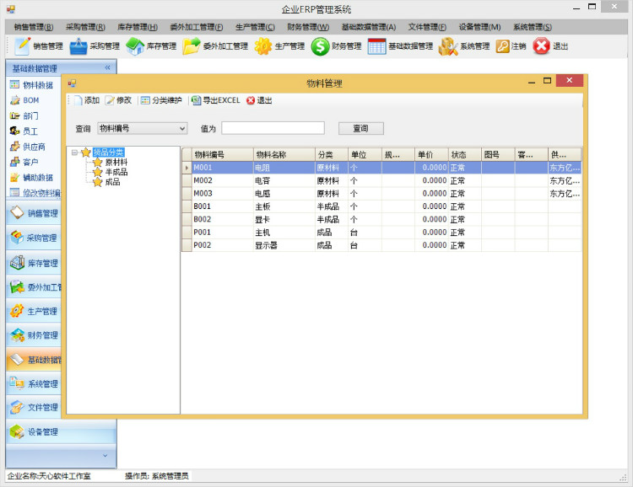Image resolution: width=633 pixels, height=487 pixels.
Task: Open the 查询 field dropdown 物料编号
Action: 142,129
